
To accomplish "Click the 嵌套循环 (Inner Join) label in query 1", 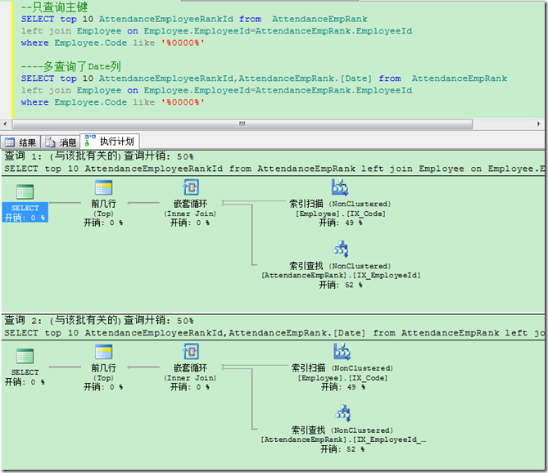I will pyautogui.click(x=191, y=209).
